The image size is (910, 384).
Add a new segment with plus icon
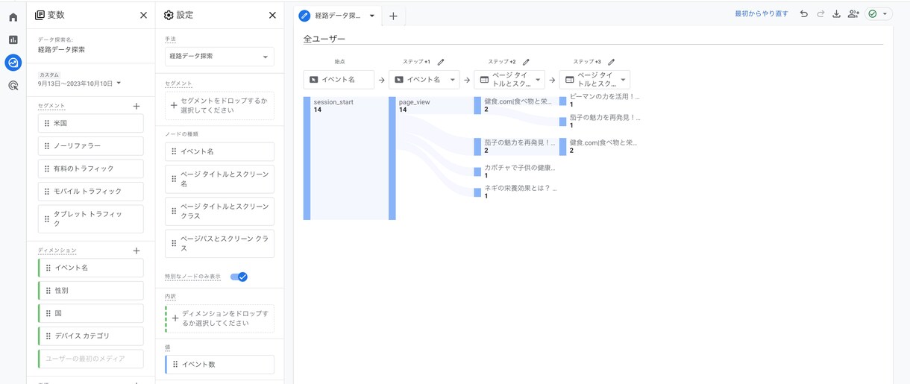pyautogui.click(x=136, y=107)
